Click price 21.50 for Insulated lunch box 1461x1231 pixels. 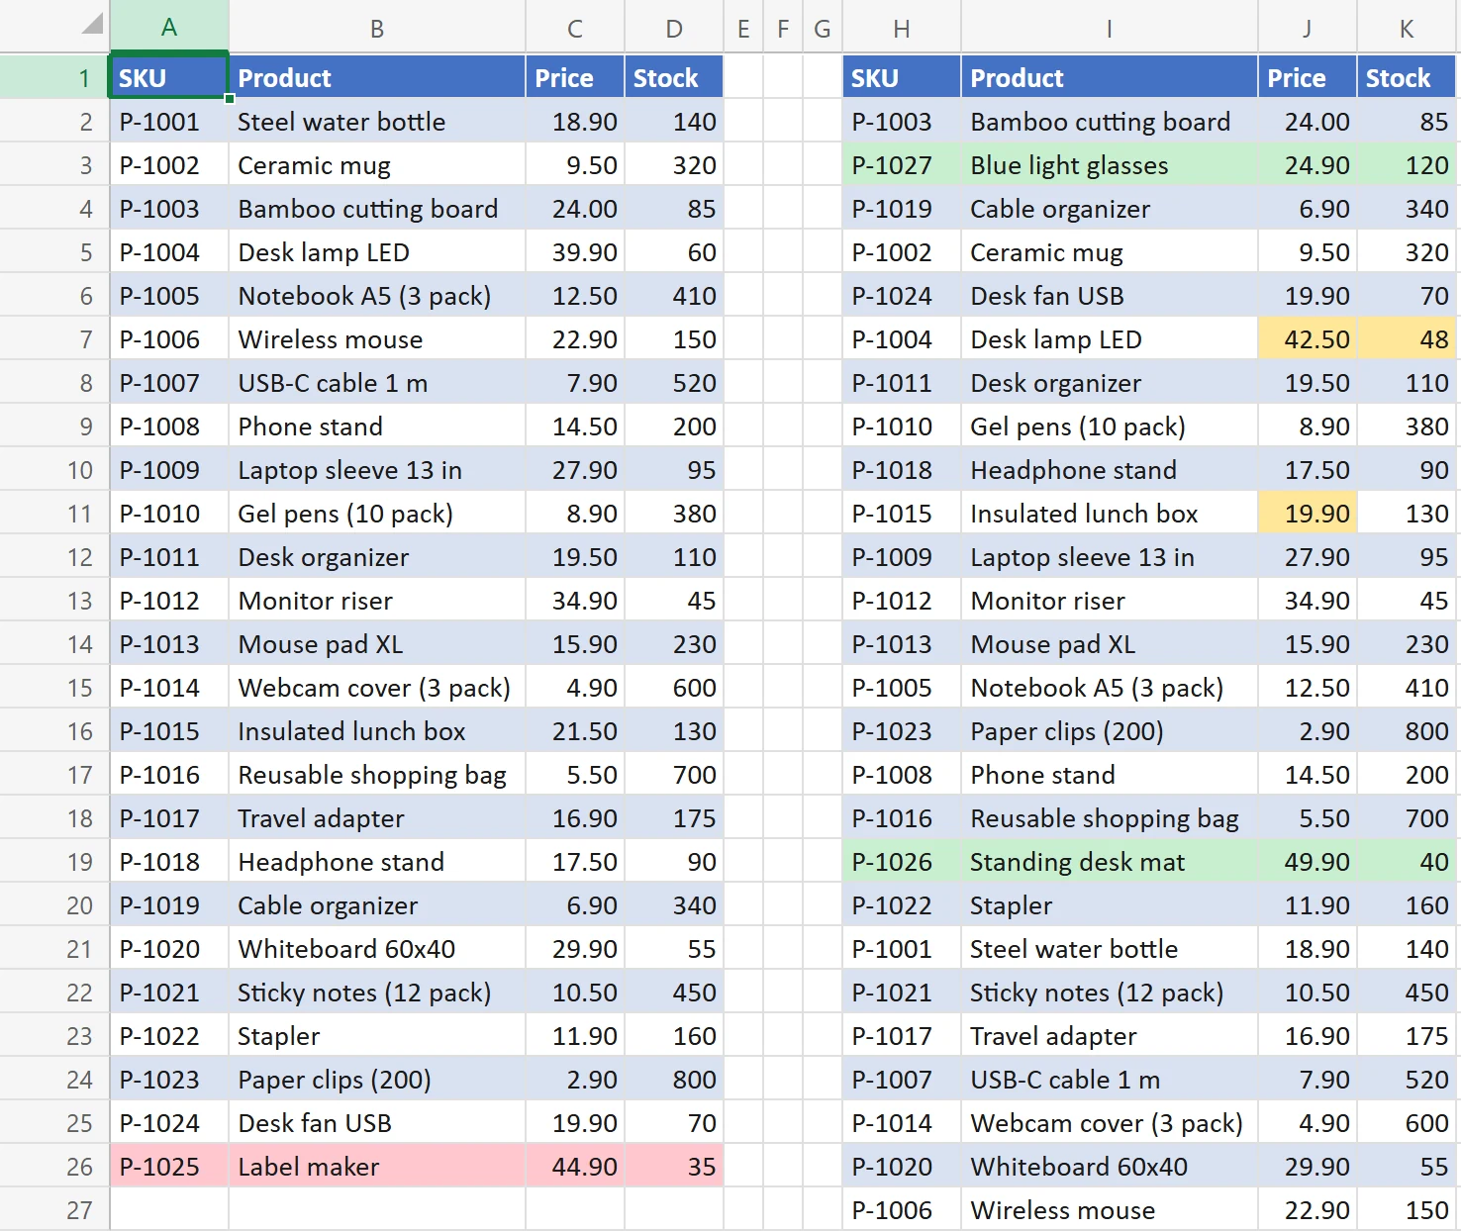point(575,731)
